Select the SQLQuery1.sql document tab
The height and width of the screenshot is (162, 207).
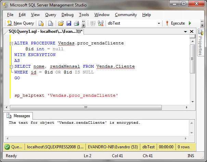point(46,31)
